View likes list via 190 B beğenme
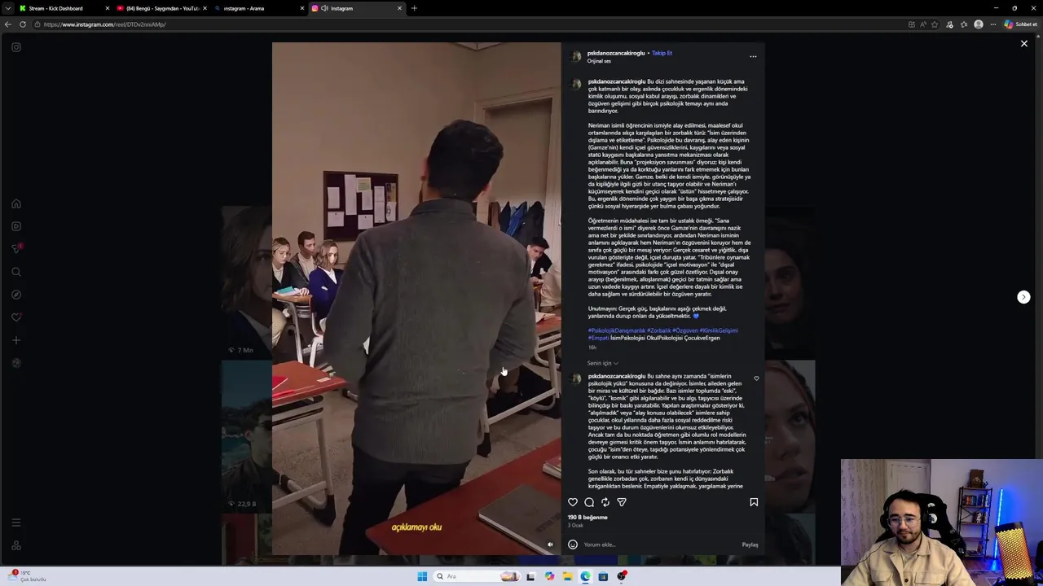1043x586 pixels. pos(588,518)
